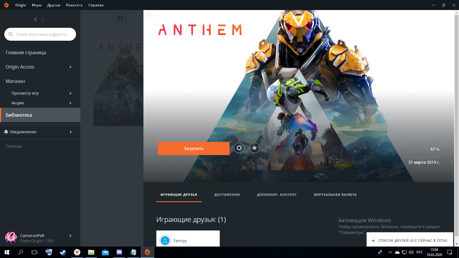This screenshot has width=459, height=258.
Task: Click the Anthem library tile thumbnail
Action: coord(118,82)
